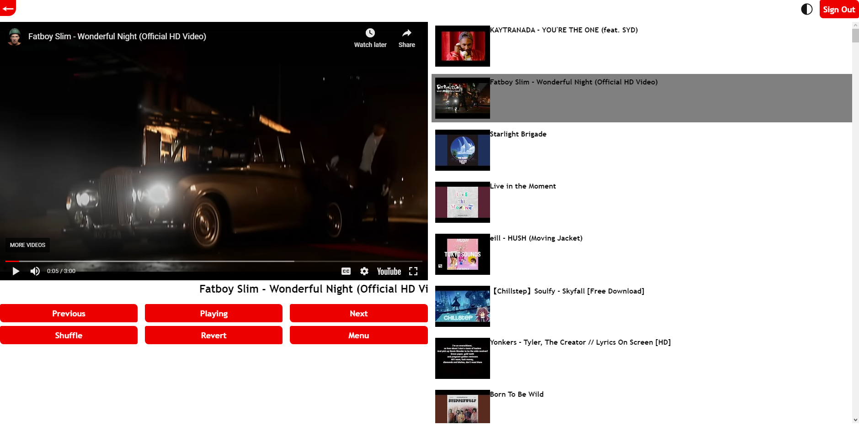Select the Chillstep Skyfall thumbnail
Viewport: 859px width, 446px height.
tap(463, 306)
